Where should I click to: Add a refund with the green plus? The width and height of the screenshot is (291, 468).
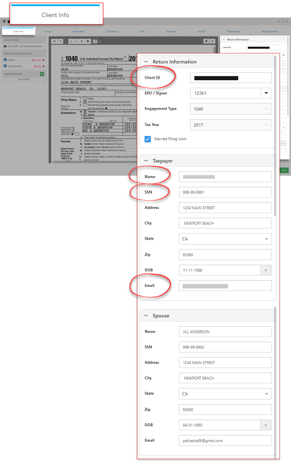click(42, 74)
